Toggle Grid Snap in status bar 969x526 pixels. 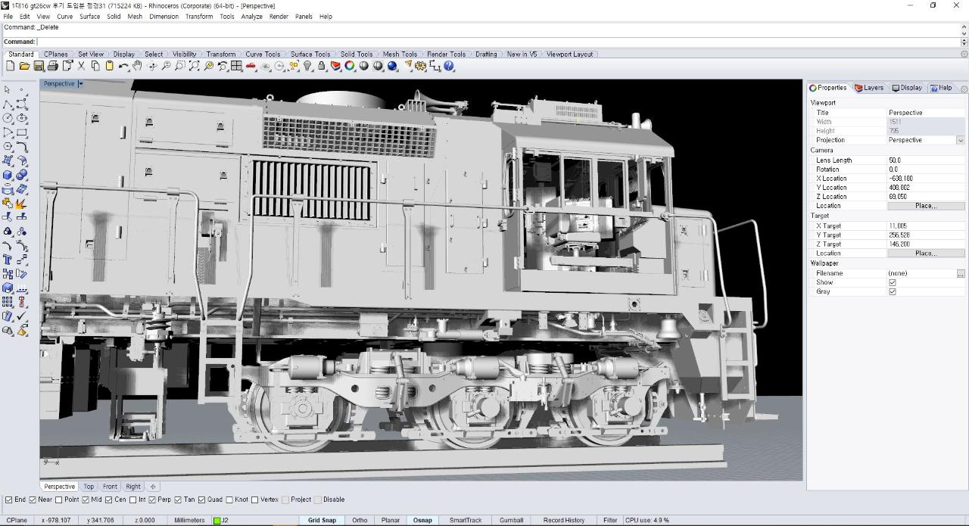(x=322, y=520)
